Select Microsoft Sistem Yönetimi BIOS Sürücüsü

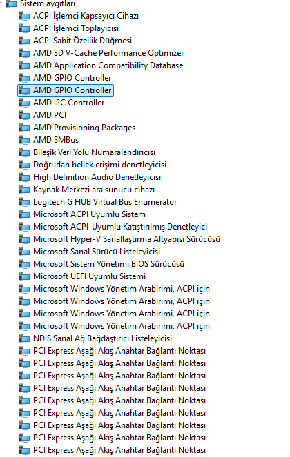108,264
